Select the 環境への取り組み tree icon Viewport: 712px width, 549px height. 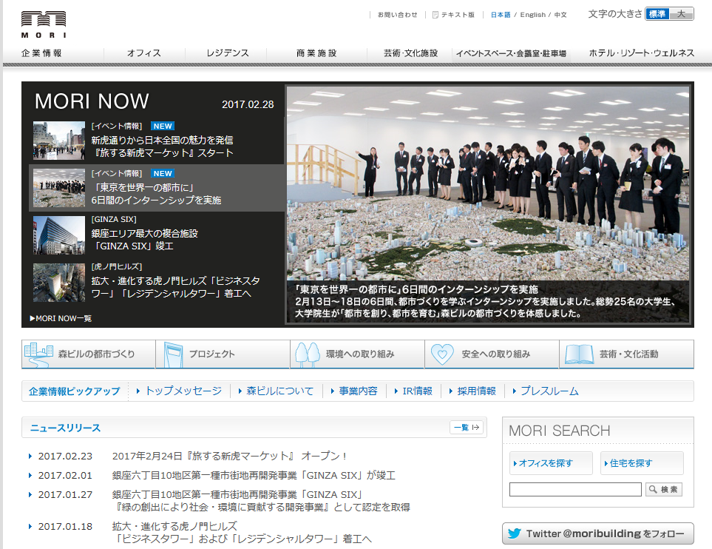coord(309,354)
